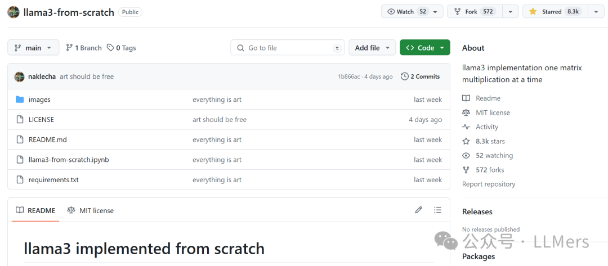The image size is (608, 266).
Task: Open the README outline list icon
Action: 437,210
